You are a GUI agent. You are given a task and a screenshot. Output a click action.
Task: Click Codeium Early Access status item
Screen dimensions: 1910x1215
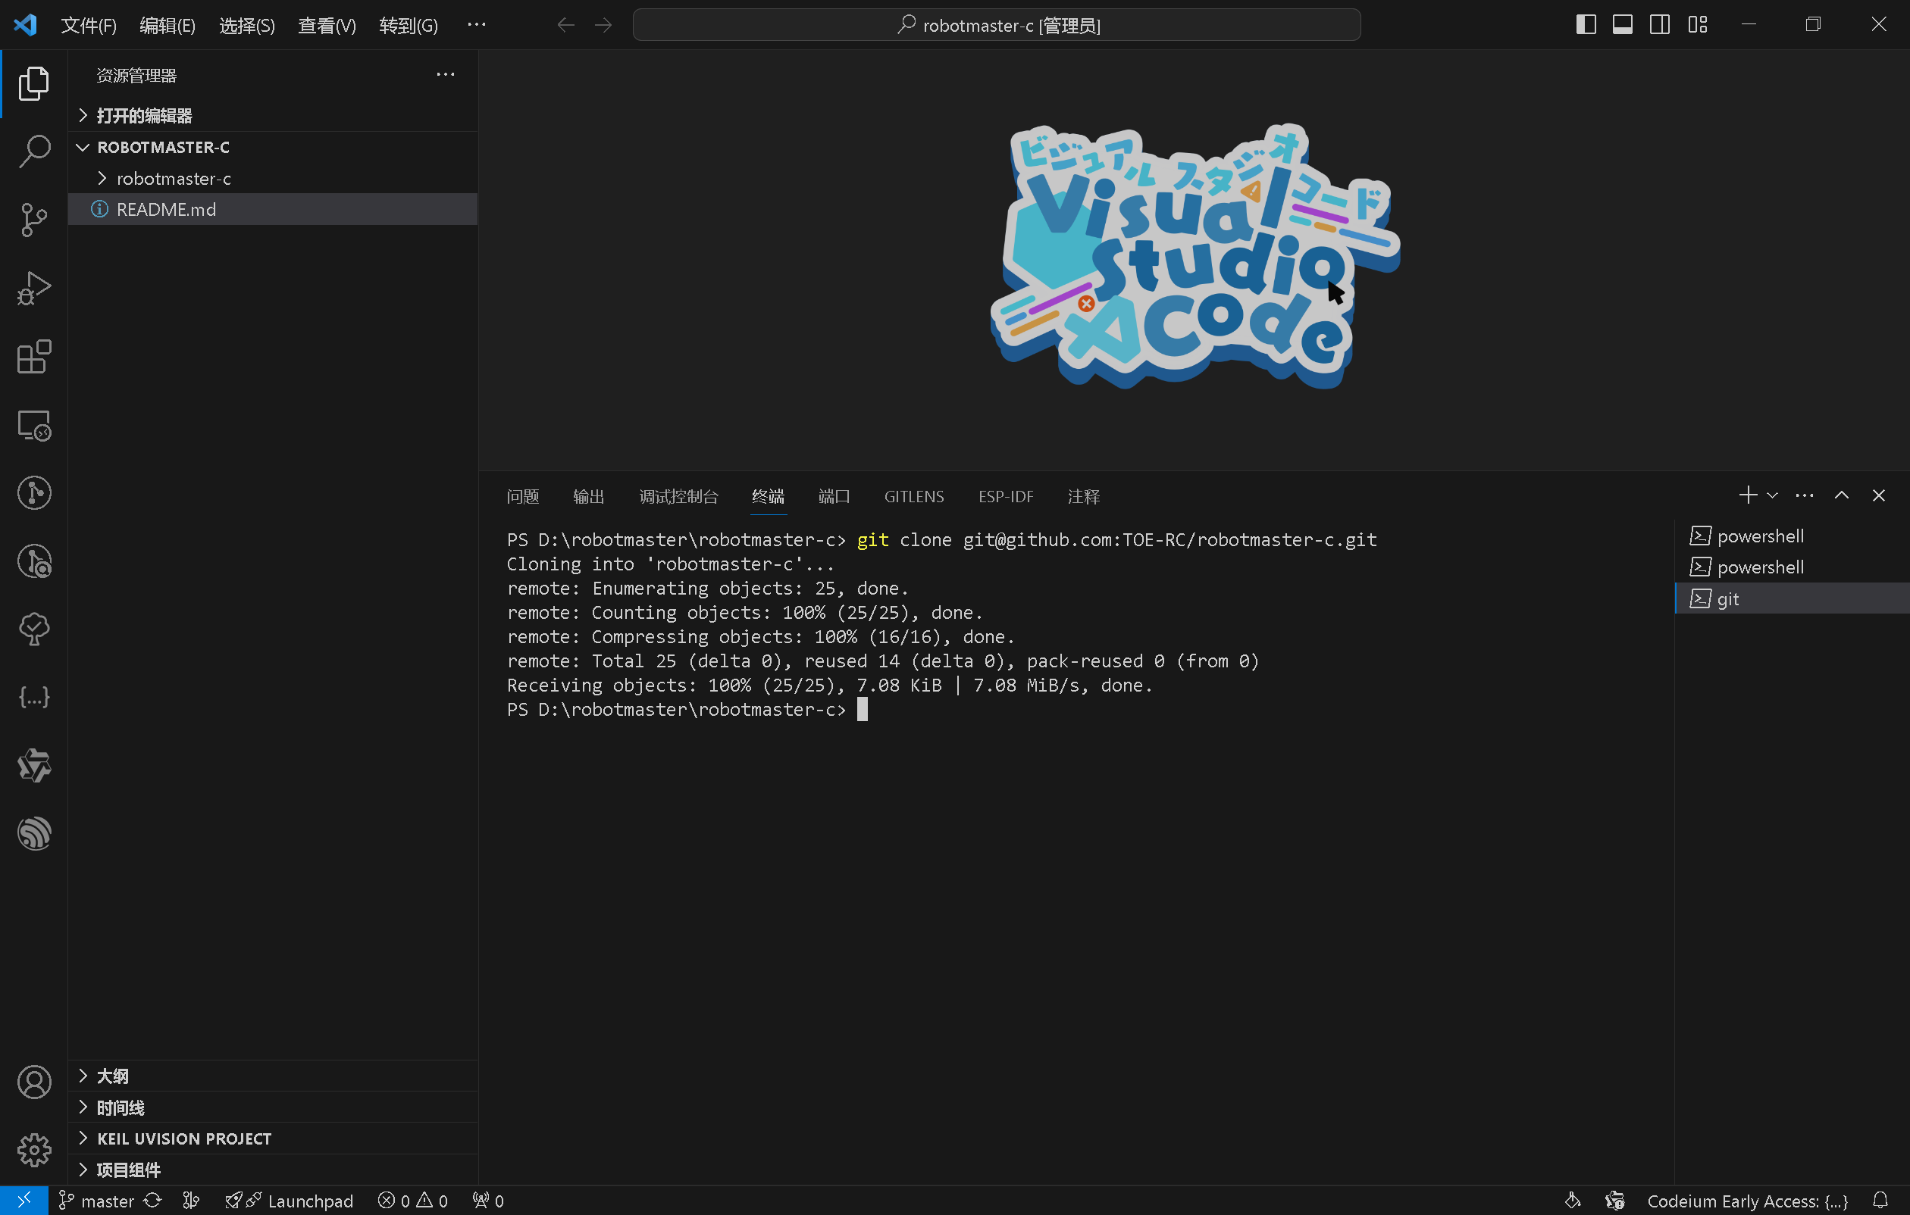pos(1747,1201)
